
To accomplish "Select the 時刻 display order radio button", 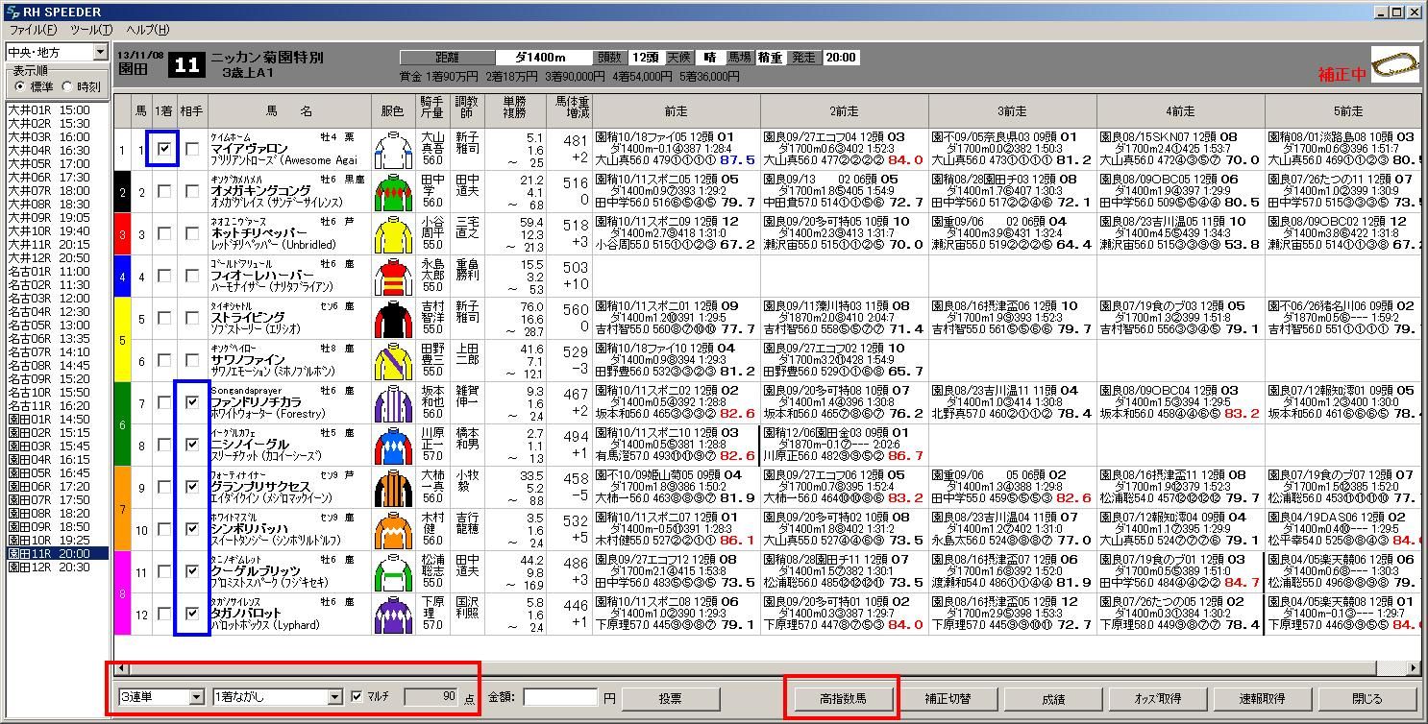I will point(66,86).
